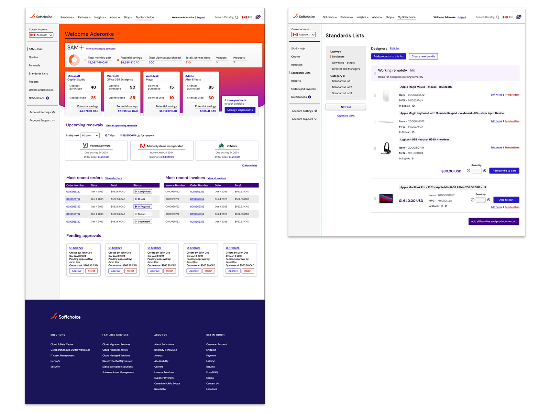Increase the bundle quantity with the plus icon

coord(485,171)
